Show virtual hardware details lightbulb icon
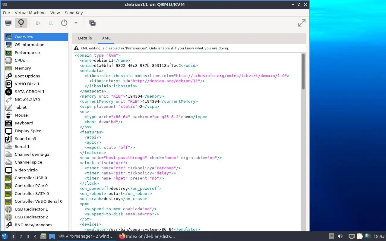This screenshot has width=386, height=241. click(x=21, y=23)
